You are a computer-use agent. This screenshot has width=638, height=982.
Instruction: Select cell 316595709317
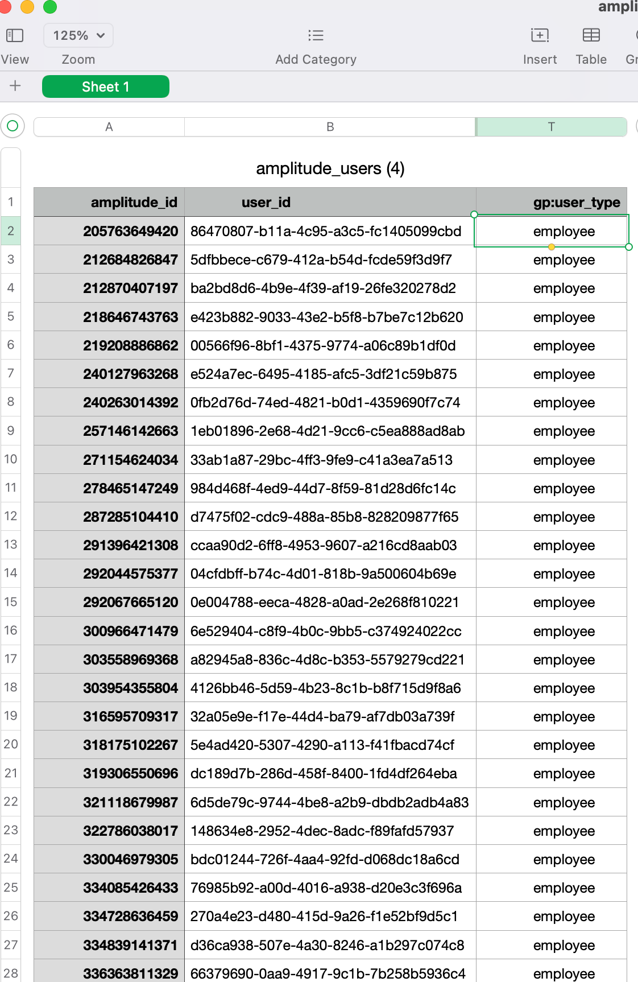click(x=109, y=716)
